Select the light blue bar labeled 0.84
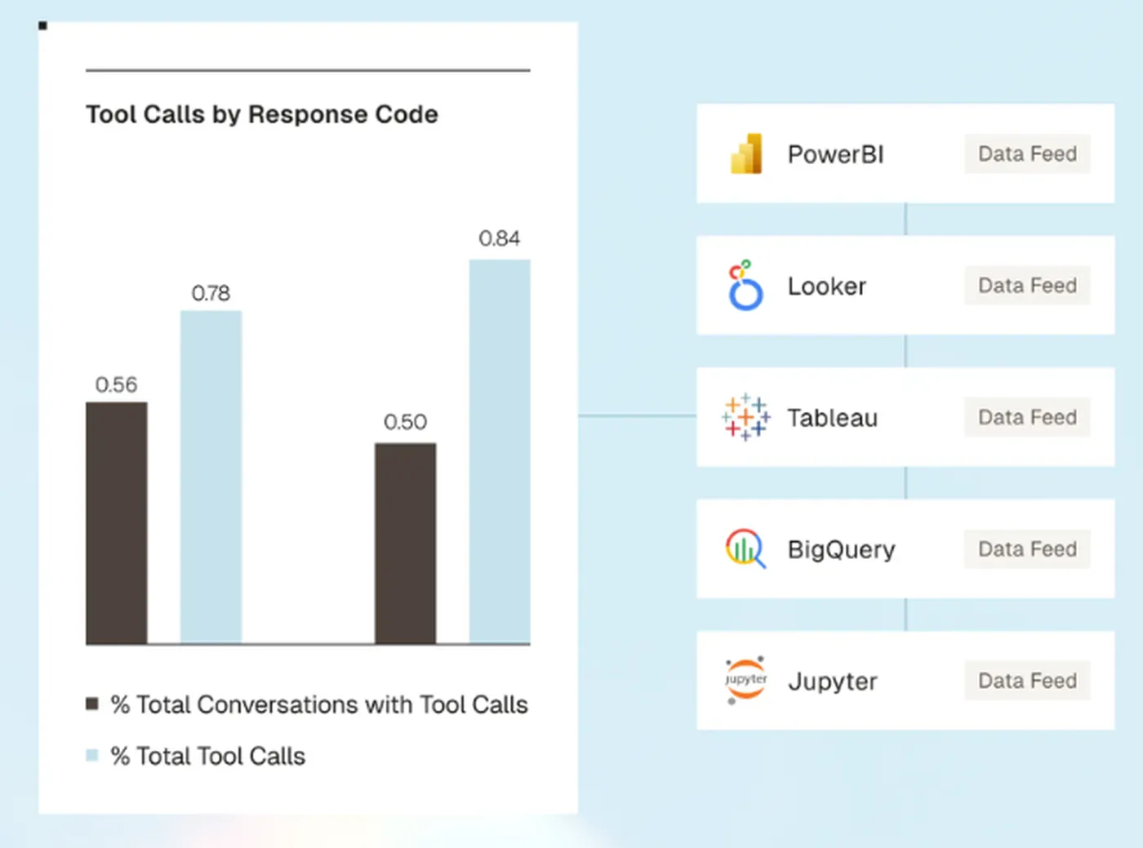The image size is (1143, 848). pos(499,451)
